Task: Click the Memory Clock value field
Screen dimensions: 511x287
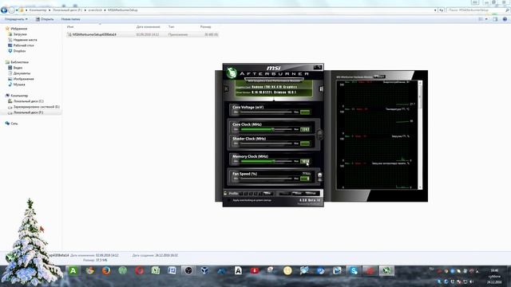Action: tap(305, 161)
